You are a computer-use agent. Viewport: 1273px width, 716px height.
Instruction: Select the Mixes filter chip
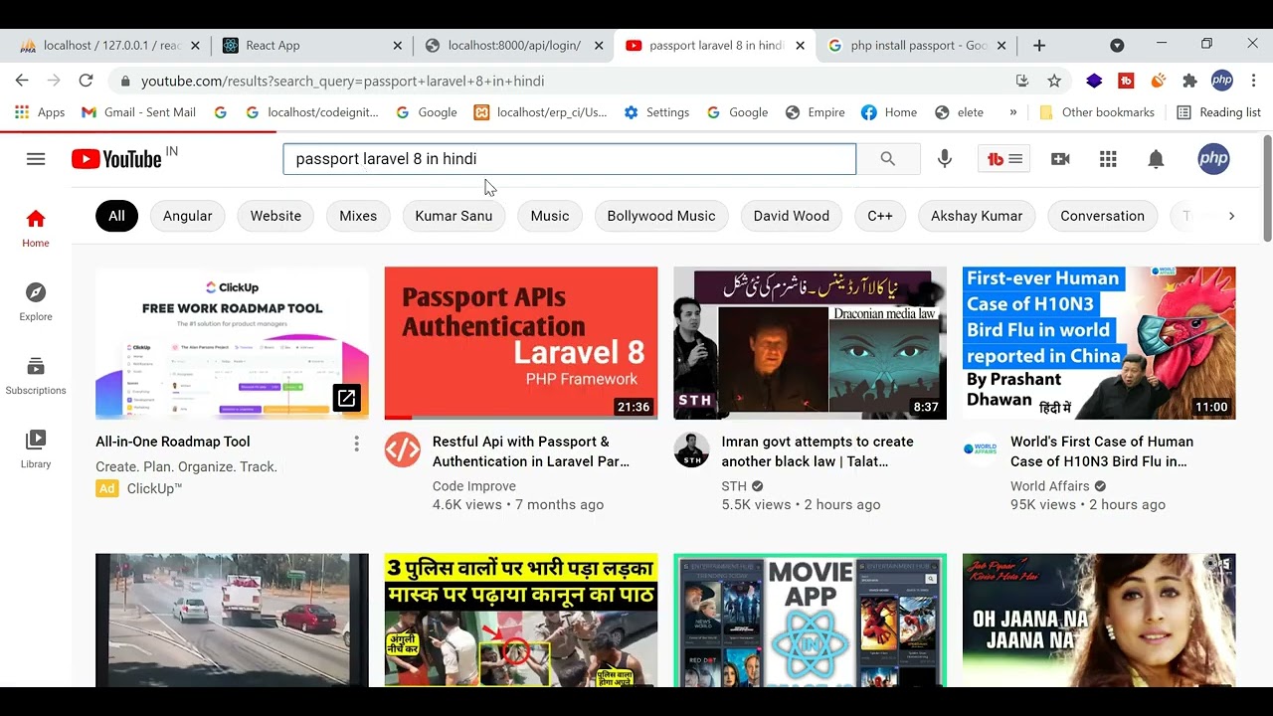point(358,216)
